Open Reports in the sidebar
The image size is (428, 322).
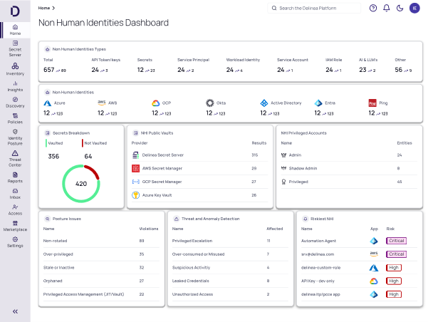pos(15,177)
